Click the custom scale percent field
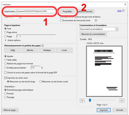 pyautogui.click(x=35, y=68)
